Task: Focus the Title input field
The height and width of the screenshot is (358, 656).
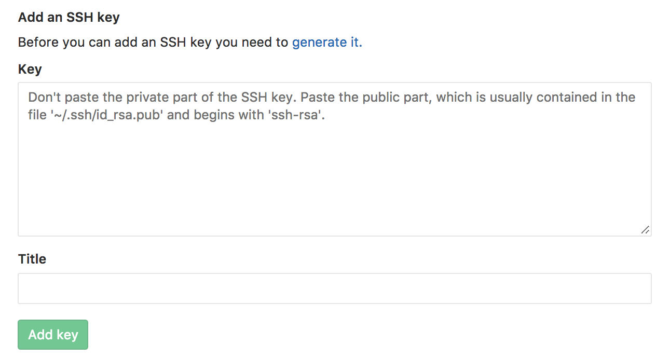Action: coord(334,288)
